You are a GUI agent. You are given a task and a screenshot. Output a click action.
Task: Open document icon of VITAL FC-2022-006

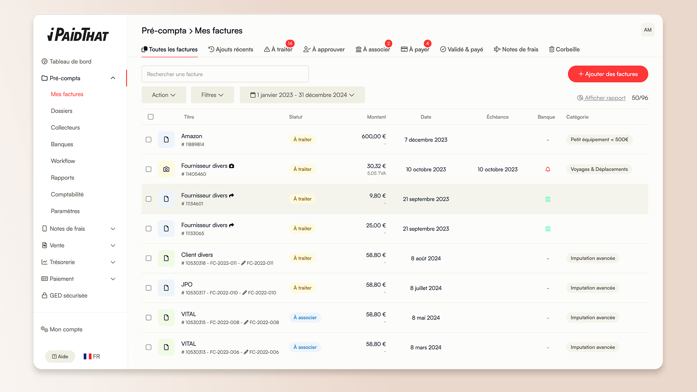(166, 347)
